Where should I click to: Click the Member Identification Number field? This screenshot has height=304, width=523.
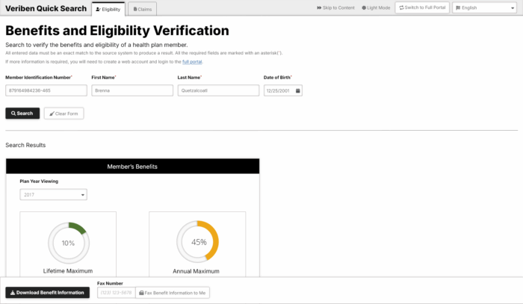tap(46, 90)
